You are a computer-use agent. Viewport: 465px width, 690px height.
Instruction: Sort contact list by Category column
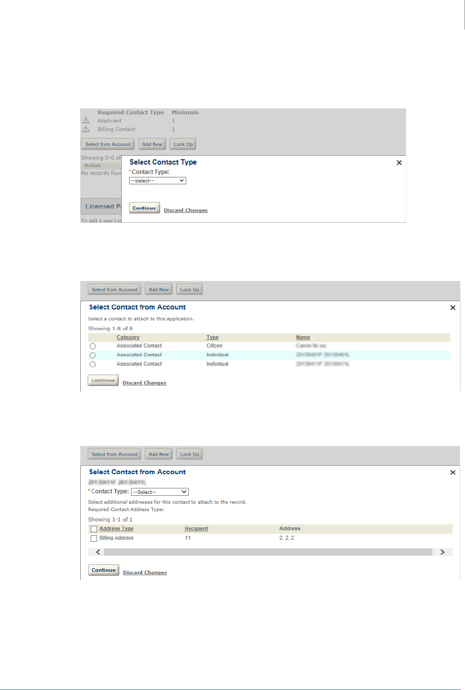[x=128, y=338]
